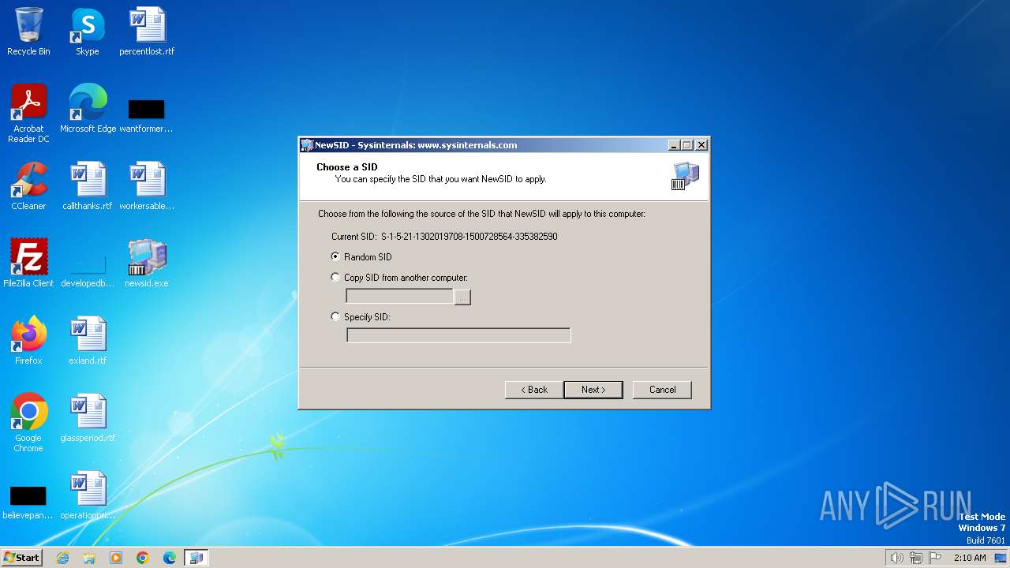Viewport: 1010px width, 568px height.
Task: Close the NewSID window
Action: coord(701,145)
